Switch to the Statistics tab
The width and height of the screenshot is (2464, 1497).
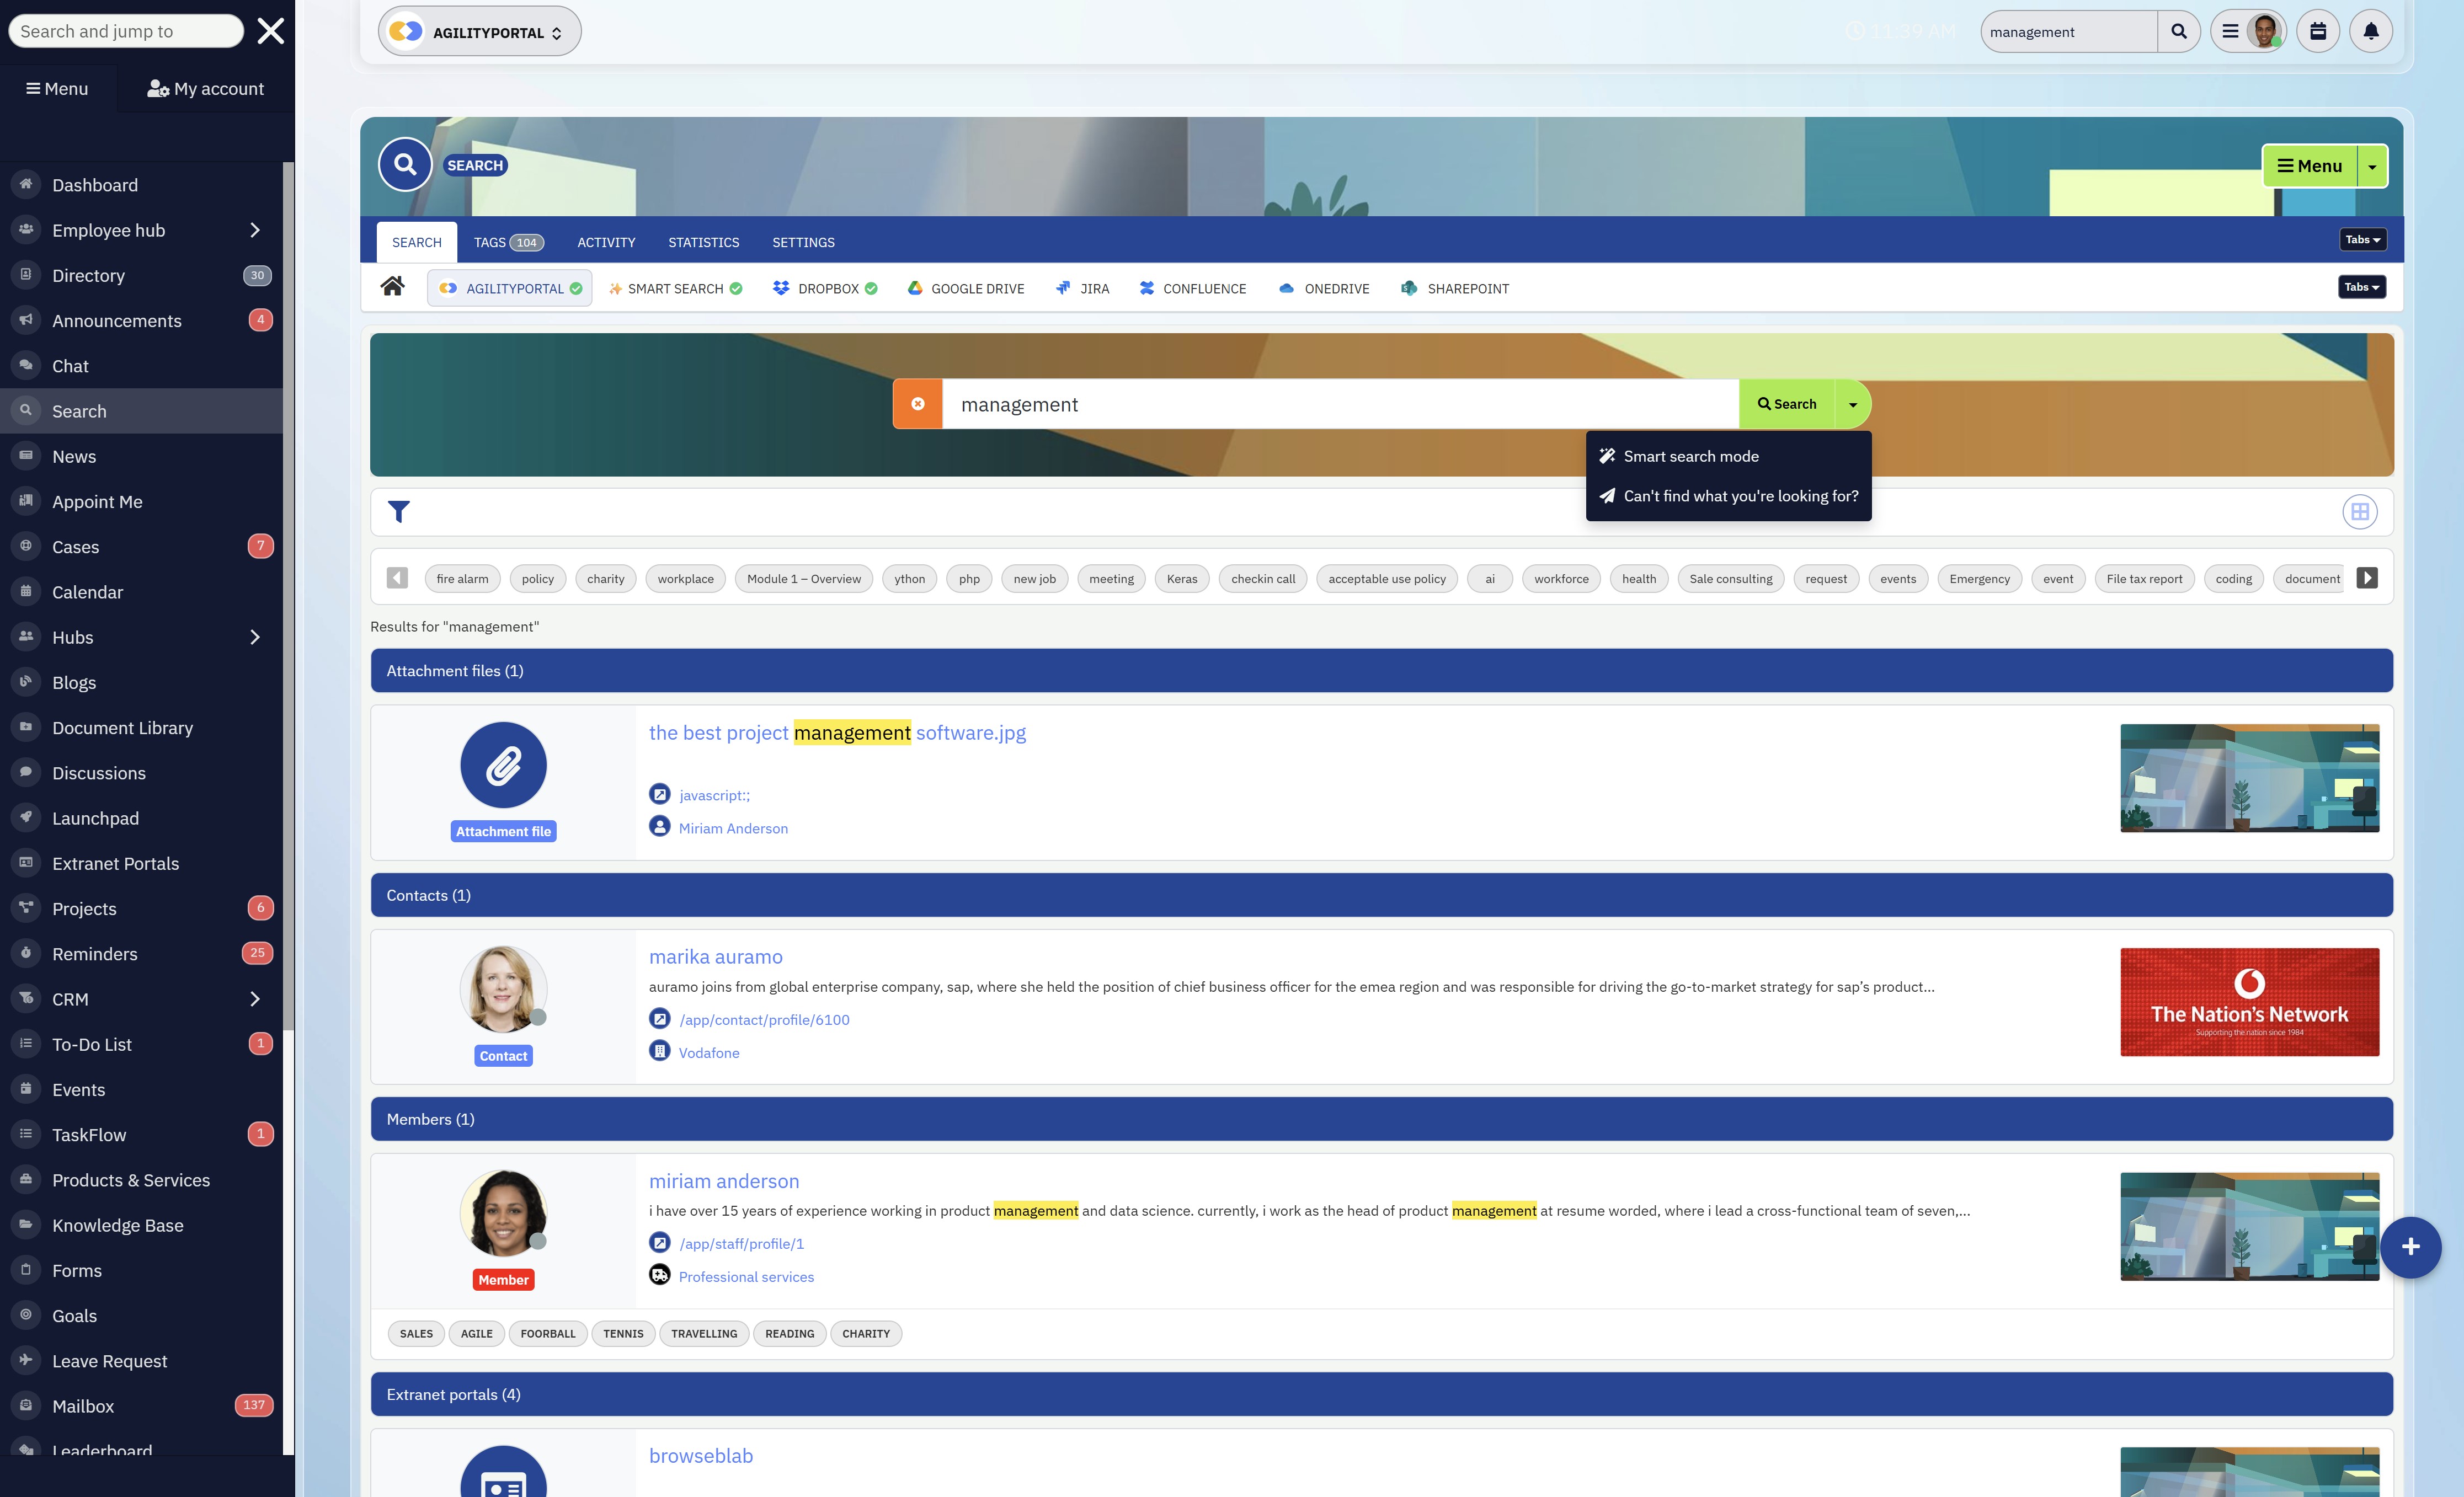(x=703, y=242)
